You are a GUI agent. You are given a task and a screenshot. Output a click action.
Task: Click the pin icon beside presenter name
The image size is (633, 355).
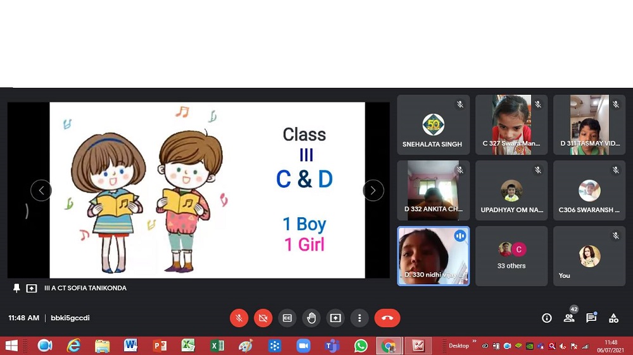pos(16,288)
